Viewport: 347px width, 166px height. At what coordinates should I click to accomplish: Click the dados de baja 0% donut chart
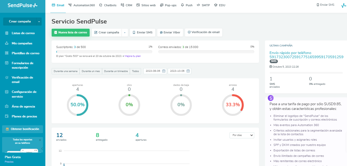click(x=181, y=105)
